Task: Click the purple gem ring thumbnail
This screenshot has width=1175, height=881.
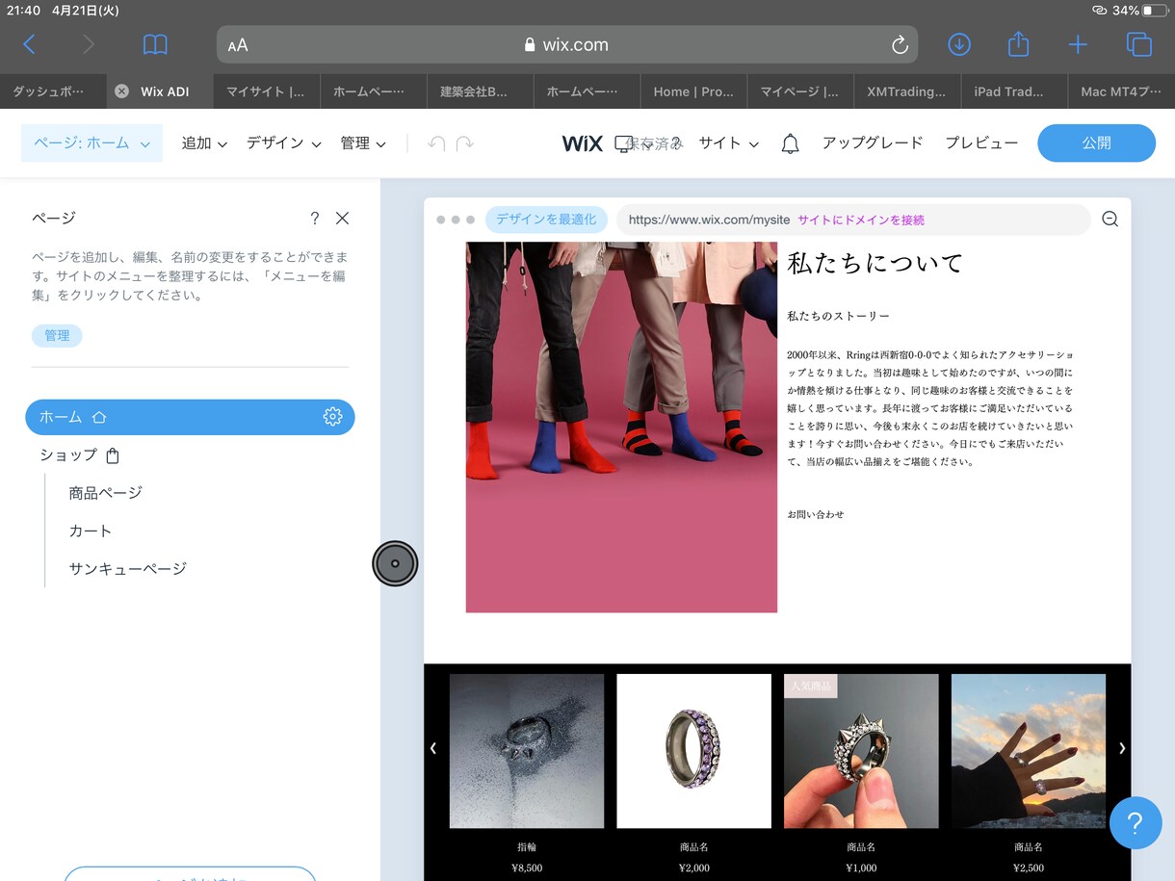Action: [x=694, y=751]
